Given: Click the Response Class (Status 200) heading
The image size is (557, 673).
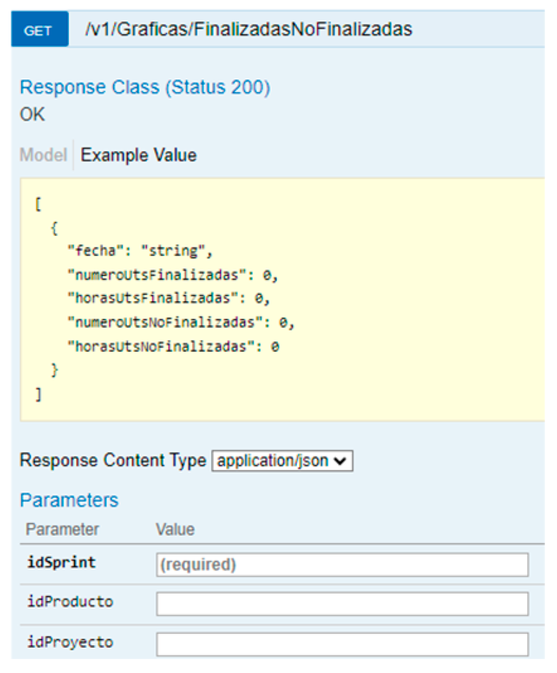Looking at the screenshot, I should tap(145, 87).
